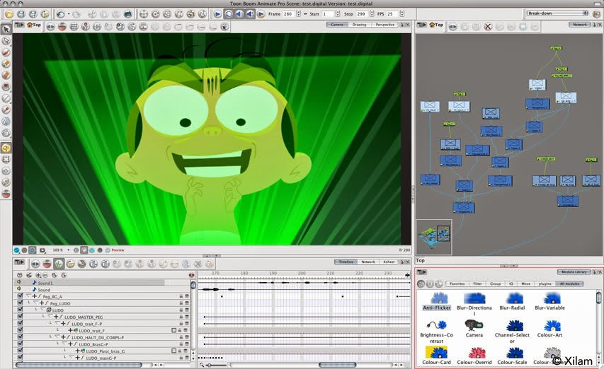Uncheck the LUDO layer checkbox
Screen dimensions: 604x369
(20, 310)
